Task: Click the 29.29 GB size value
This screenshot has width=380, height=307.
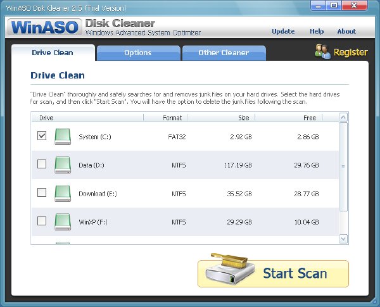Action: (x=239, y=222)
